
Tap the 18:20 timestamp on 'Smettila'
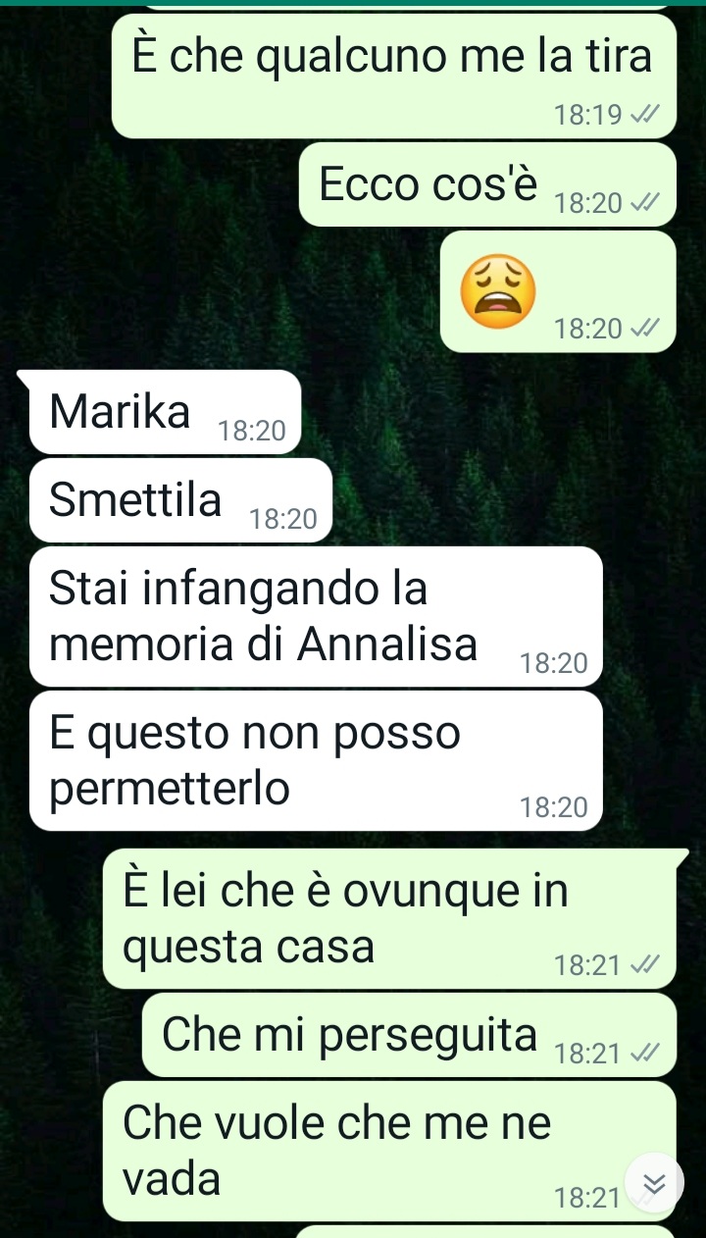283,520
